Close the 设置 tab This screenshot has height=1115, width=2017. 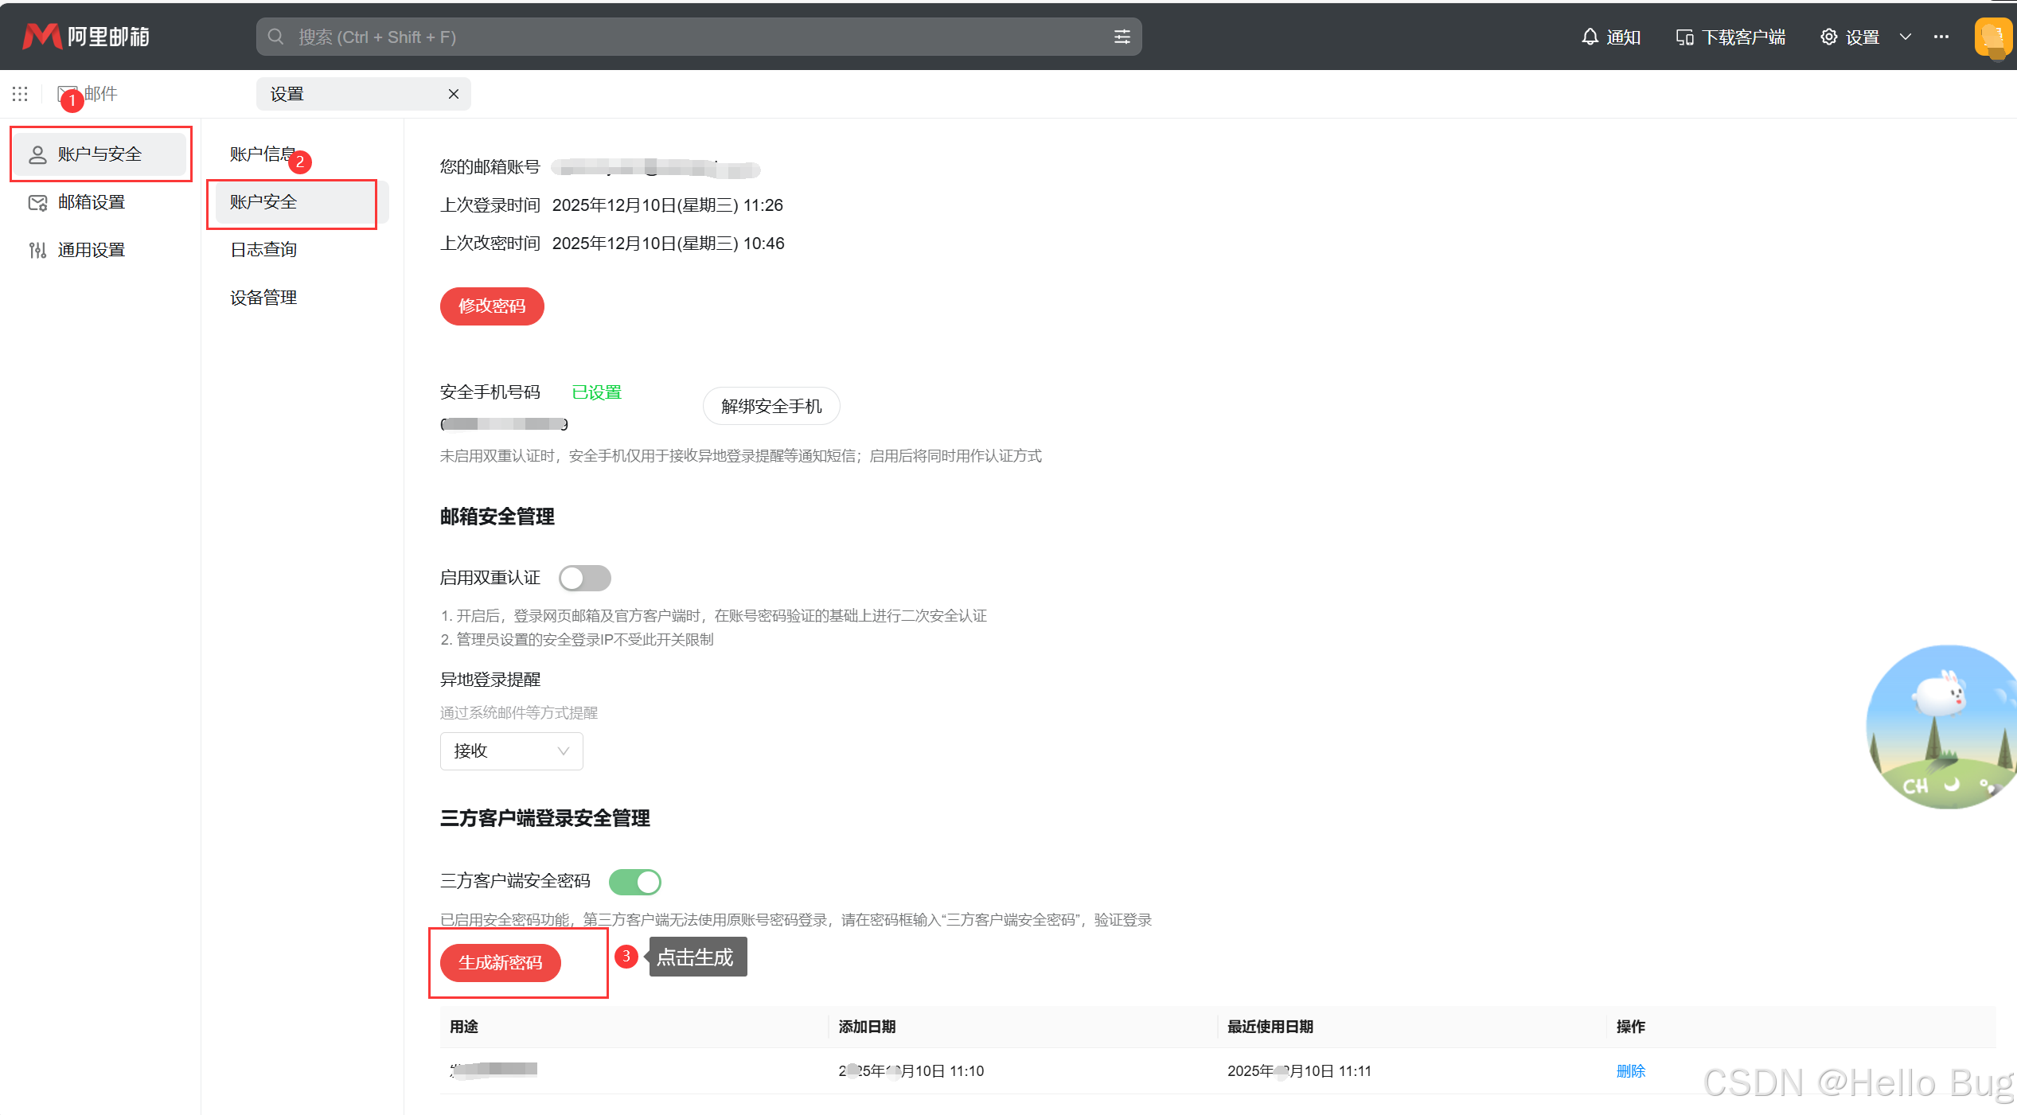(x=454, y=94)
